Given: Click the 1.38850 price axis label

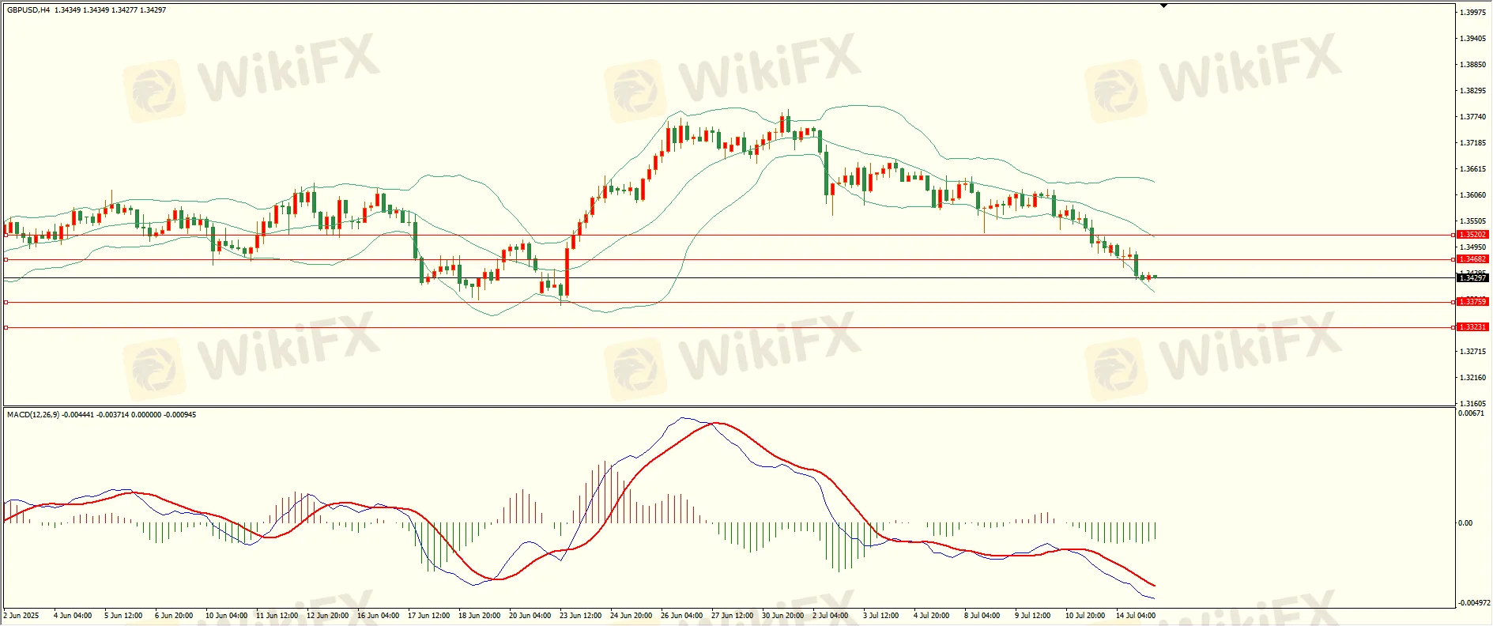Looking at the screenshot, I should (x=1472, y=65).
